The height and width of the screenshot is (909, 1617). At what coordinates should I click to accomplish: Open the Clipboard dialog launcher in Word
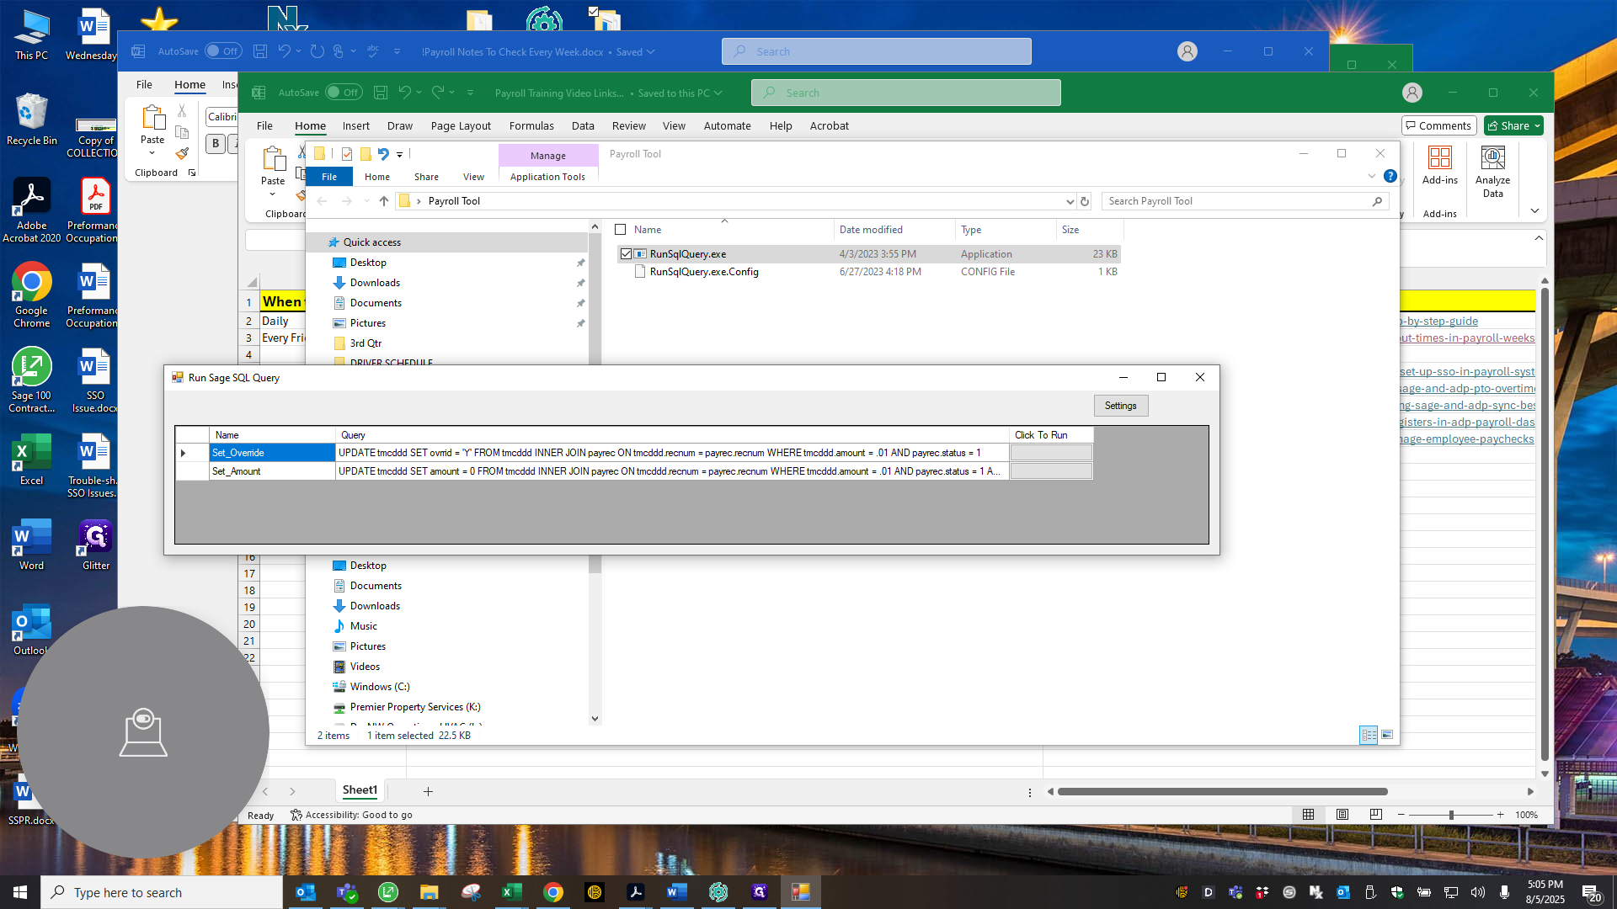(x=192, y=173)
